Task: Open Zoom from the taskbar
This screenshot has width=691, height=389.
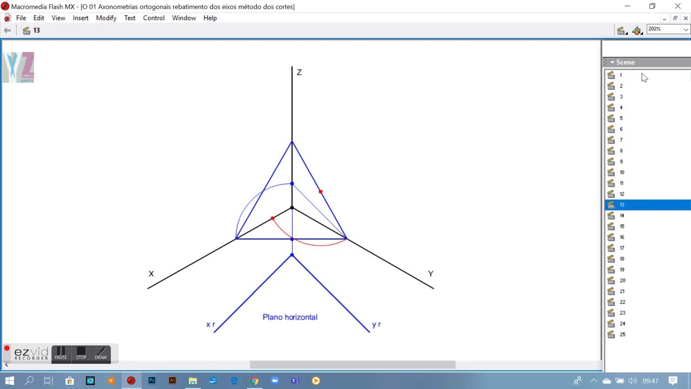Action: [x=275, y=381]
